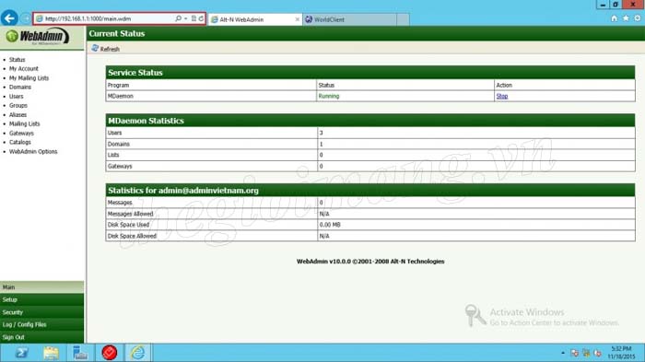Open the address bar dropdown arrow

point(185,18)
